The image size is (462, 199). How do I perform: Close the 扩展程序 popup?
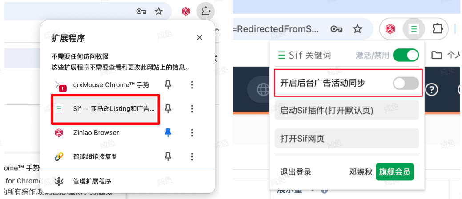(200, 38)
